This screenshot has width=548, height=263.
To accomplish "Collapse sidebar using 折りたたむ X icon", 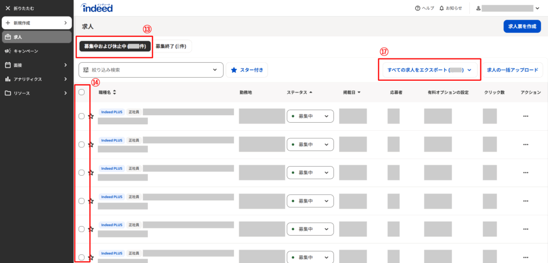I will point(7,9).
